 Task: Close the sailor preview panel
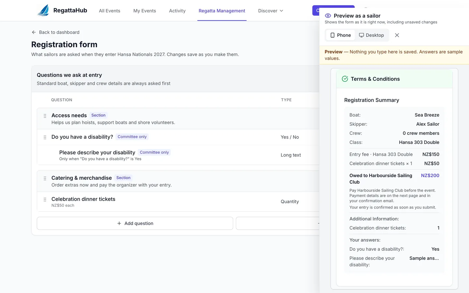(x=397, y=35)
